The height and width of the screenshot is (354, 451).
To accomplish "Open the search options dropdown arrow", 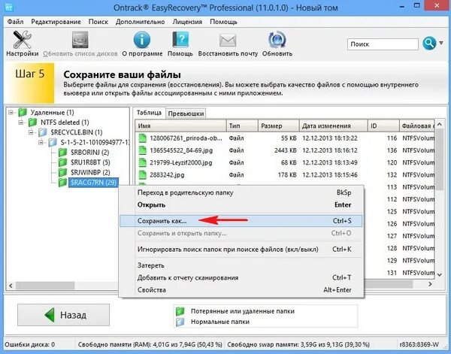I will point(441,44).
